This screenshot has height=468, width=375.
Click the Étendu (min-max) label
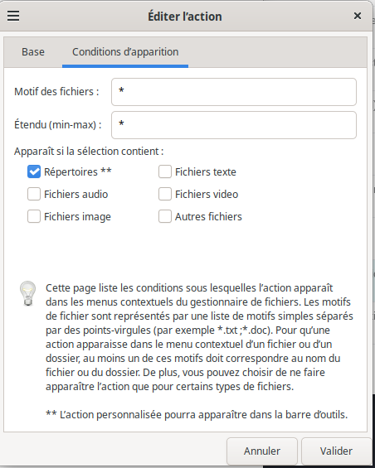click(x=58, y=124)
